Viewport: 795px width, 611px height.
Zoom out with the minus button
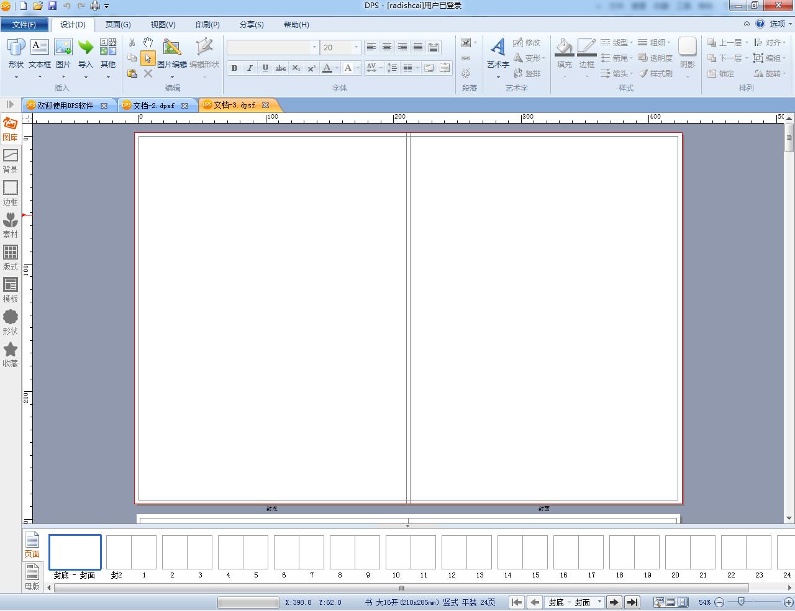pyautogui.click(x=719, y=602)
